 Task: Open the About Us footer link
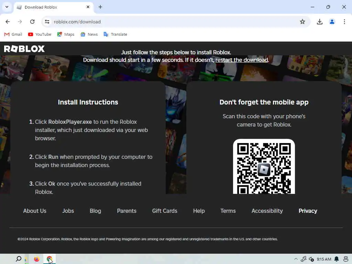pyautogui.click(x=35, y=211)
